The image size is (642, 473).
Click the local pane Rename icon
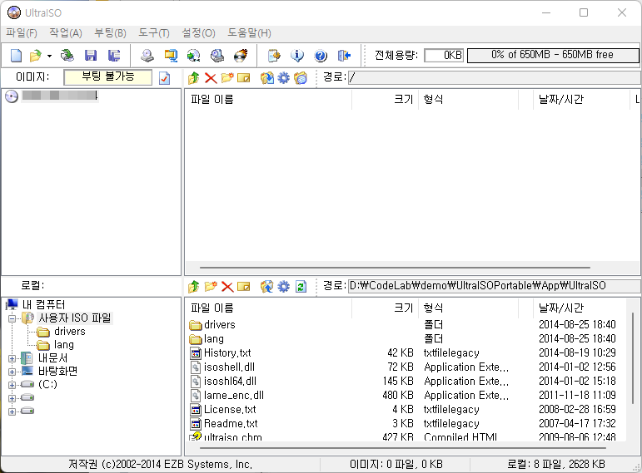(x=244, y=287)
